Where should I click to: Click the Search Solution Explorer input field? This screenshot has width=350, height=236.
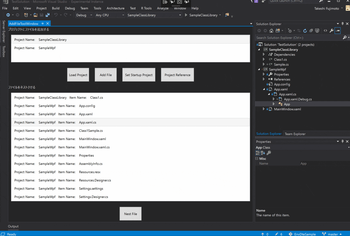pos(299,37)
